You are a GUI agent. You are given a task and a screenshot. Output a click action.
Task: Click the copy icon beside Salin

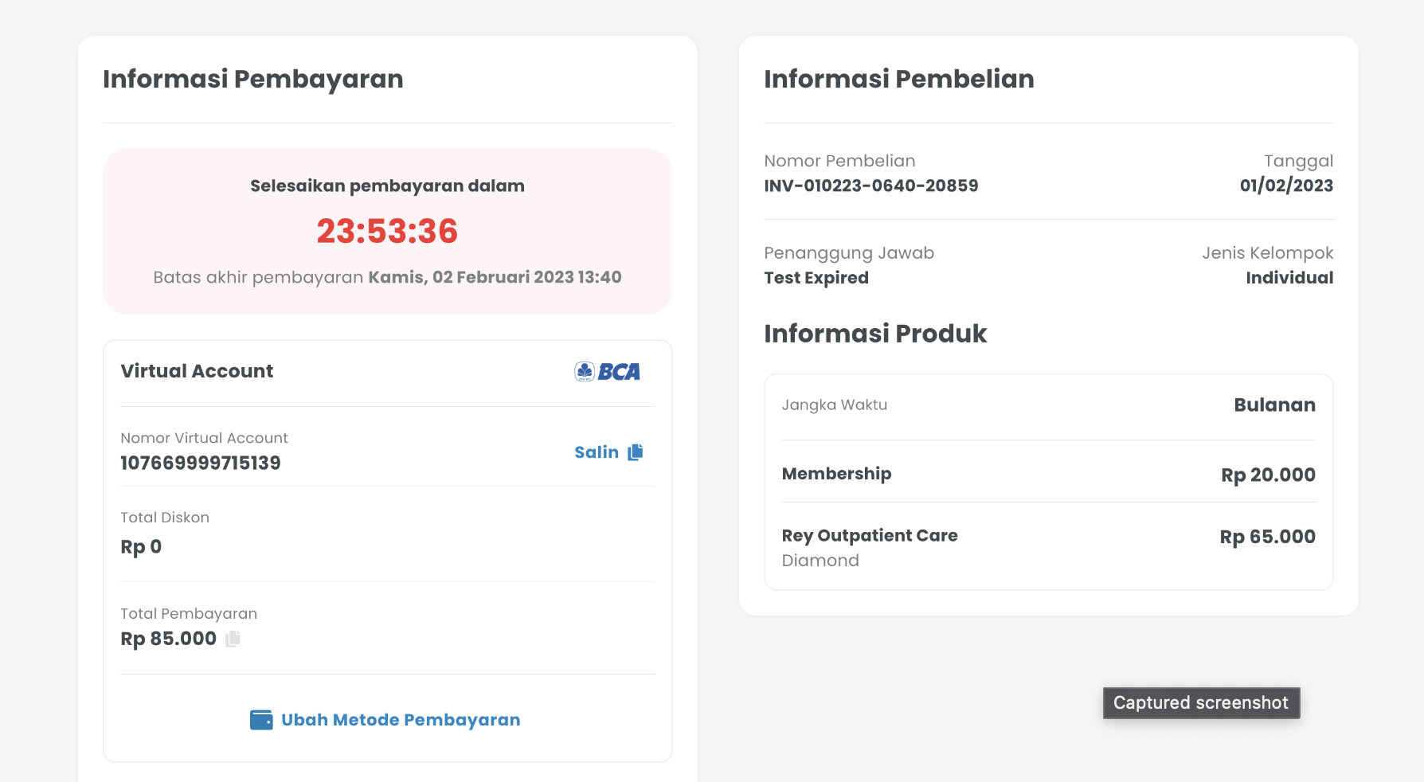pyautogui.click(x=635, y=452)
